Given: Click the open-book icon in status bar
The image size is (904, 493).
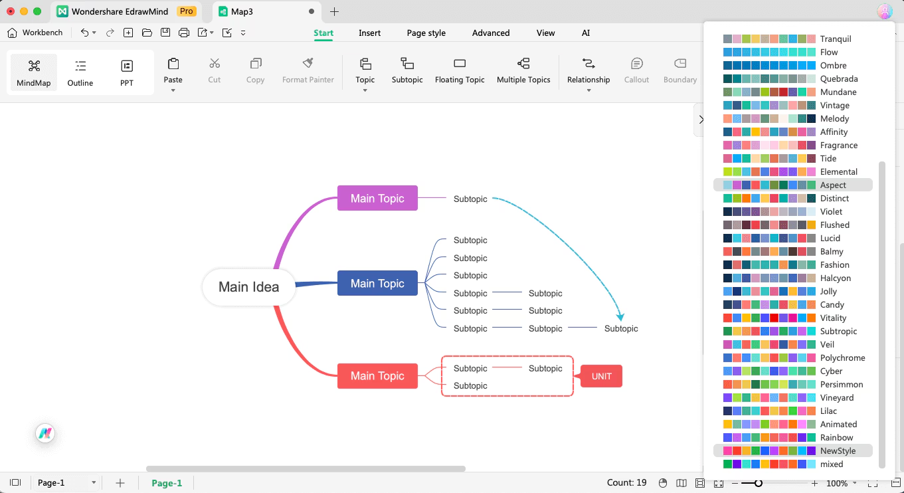Looking at the screenshot, I should (x=681, y=483).
